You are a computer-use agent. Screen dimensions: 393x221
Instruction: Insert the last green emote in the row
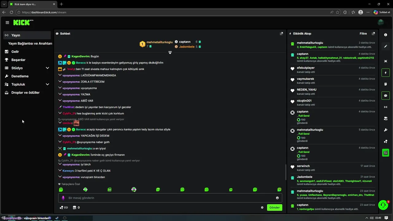pos(279,190)
